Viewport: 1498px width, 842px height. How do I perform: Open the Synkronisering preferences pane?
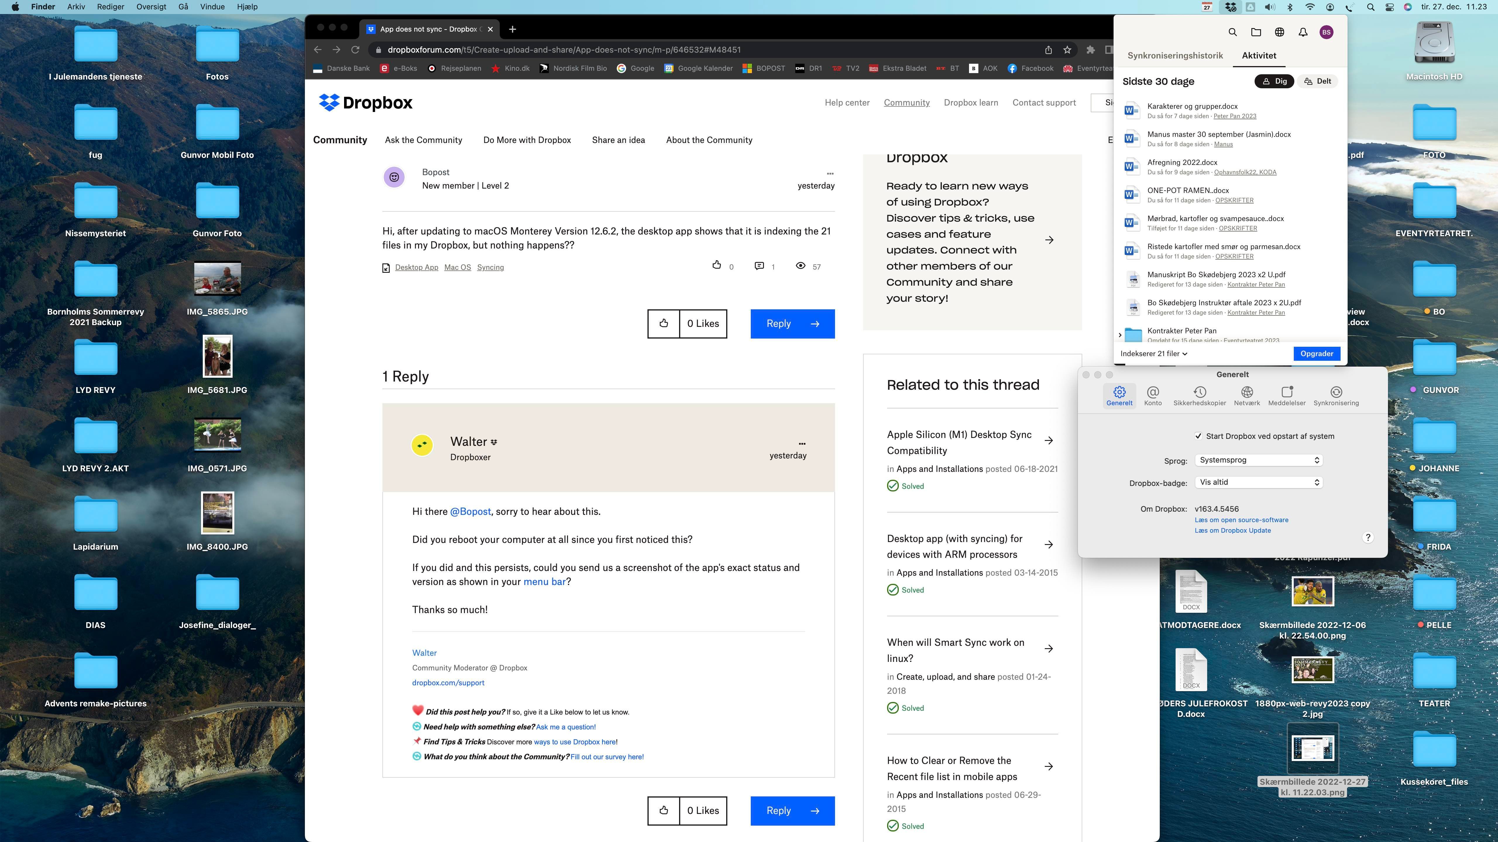pos(1336,396)
